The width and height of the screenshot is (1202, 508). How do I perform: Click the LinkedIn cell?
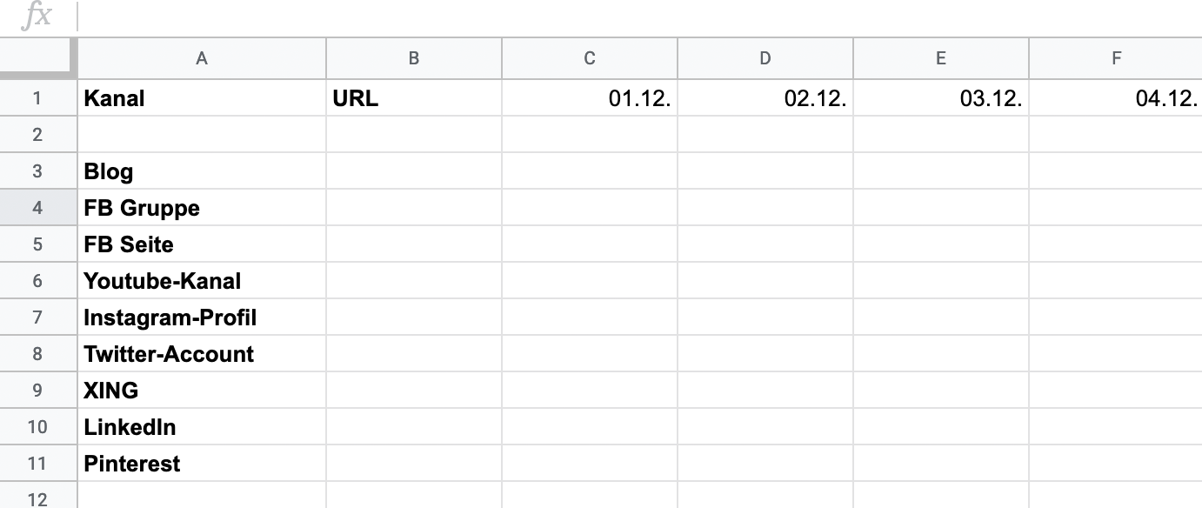[202, 427]
